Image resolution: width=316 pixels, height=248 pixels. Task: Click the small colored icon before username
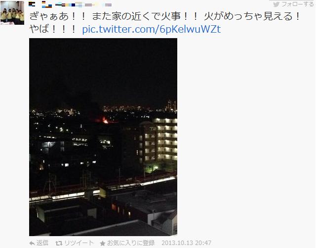click(32, 4)
